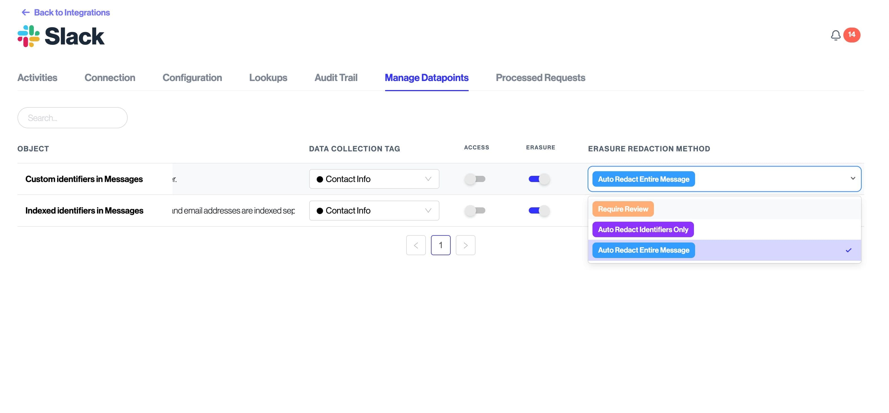This screenshot has height=413, width=889.
Task: Collapse the Erasure Redaction Method dropdown
Action: point(852,178)
